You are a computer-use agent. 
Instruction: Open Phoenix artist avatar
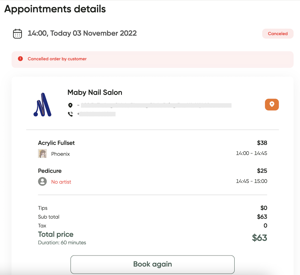point(42,154)
